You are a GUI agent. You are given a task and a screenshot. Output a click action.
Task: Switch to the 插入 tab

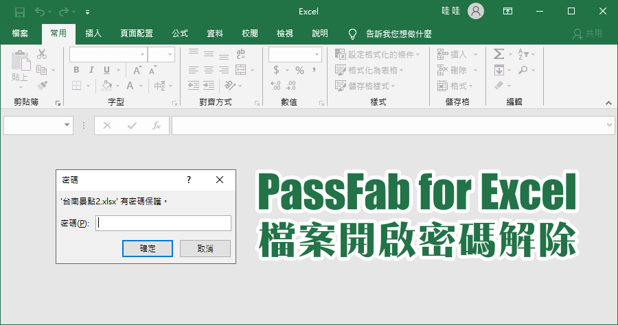click(93, 34)
